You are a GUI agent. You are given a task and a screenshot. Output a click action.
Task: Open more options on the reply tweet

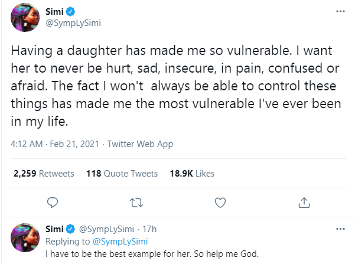click(x=340, y=228)
